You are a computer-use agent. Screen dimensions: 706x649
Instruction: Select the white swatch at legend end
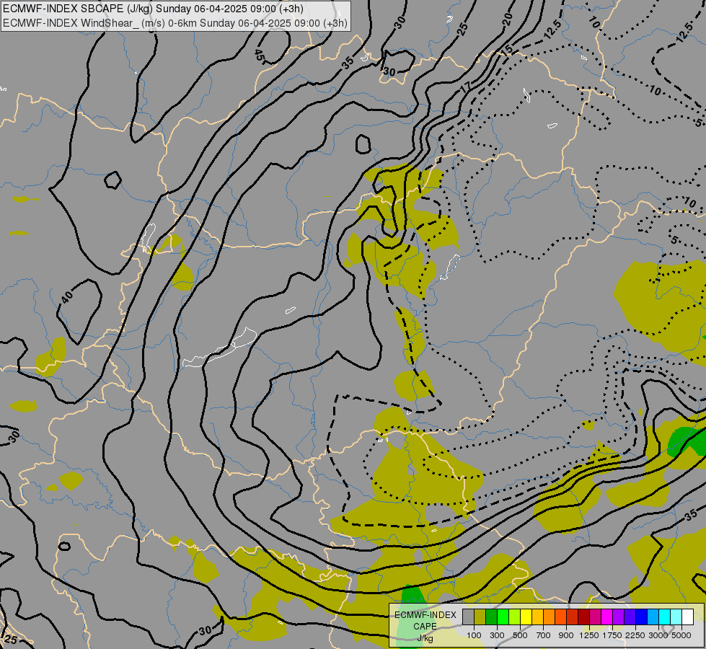click(x=687, y=617)
